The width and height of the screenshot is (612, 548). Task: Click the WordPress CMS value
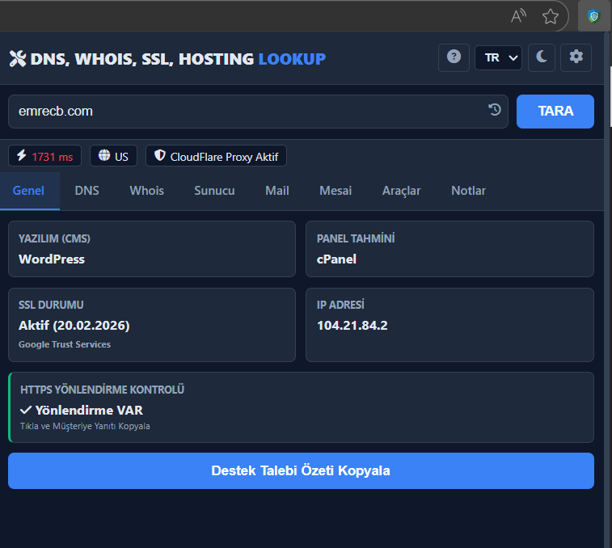tap(52, 259)
